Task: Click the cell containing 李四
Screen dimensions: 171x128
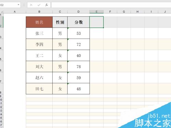Action: 39,44
